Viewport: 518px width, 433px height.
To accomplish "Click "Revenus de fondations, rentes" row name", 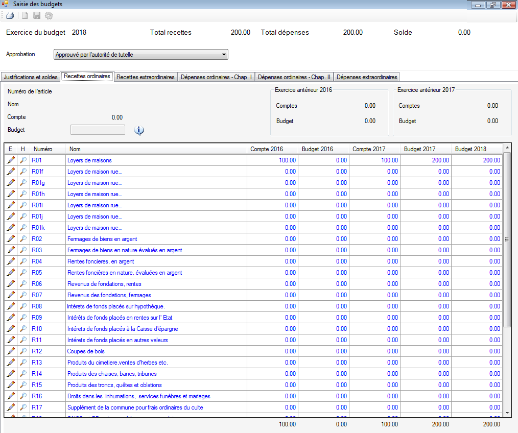I will [156, 284].
